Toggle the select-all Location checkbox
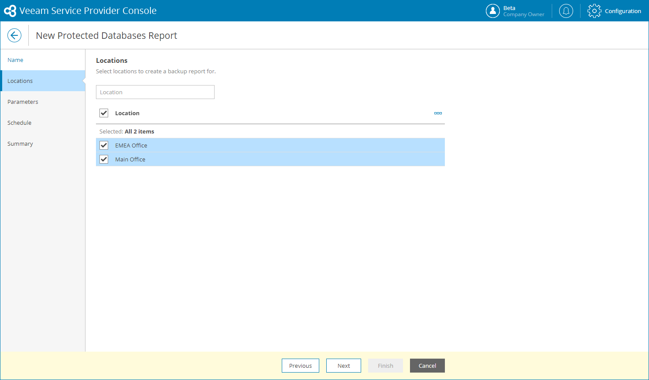This screenshot has height=380, width=649. [x=104, y=113]
